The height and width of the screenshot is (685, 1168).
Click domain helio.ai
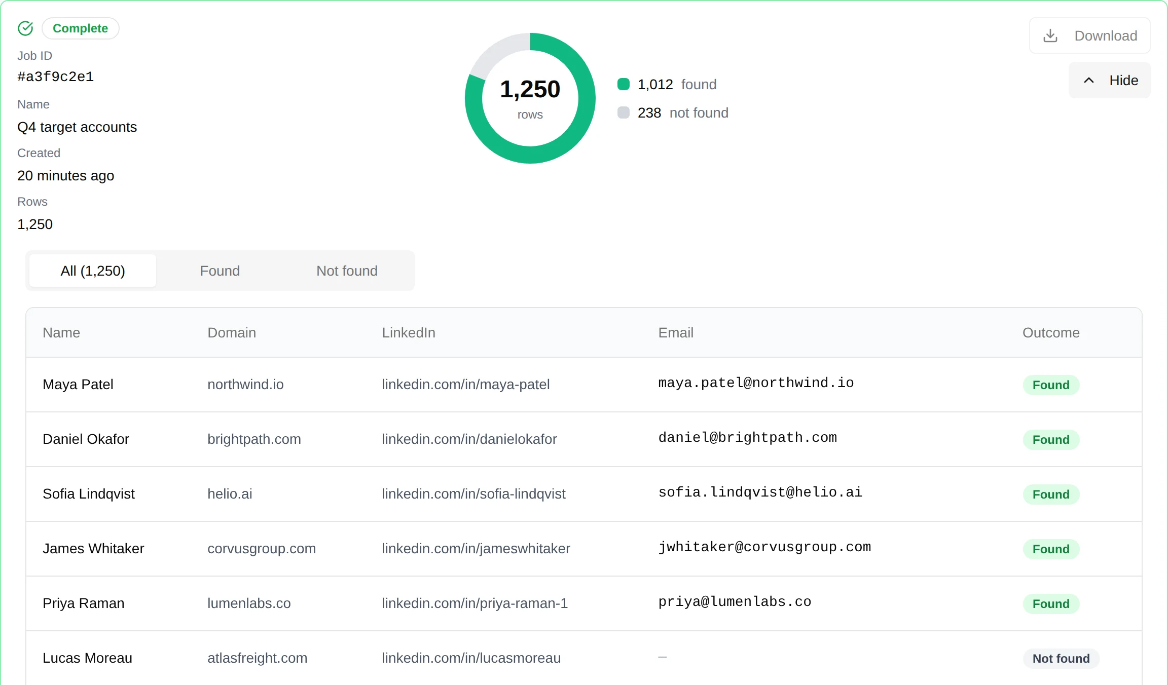230,494
